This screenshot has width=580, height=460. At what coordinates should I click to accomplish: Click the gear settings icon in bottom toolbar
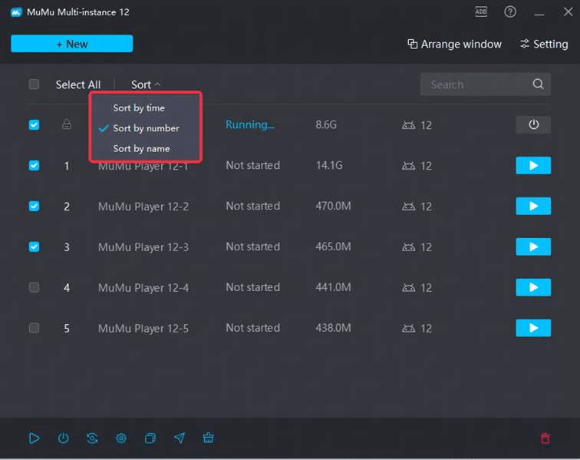(121, 438)
